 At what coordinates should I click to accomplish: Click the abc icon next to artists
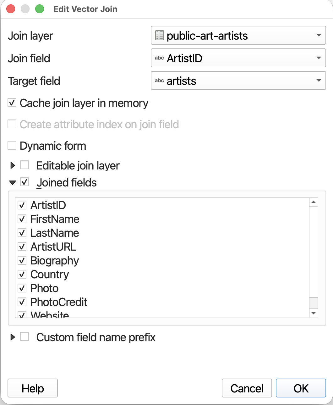pyautogui.click(x=159, y=81)
